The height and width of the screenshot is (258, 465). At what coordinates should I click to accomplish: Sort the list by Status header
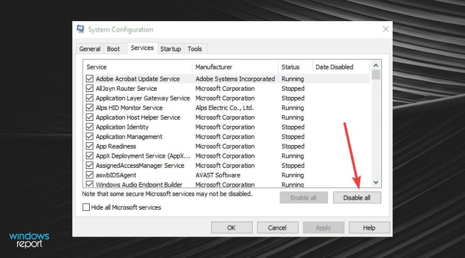[x=295, y=67]
